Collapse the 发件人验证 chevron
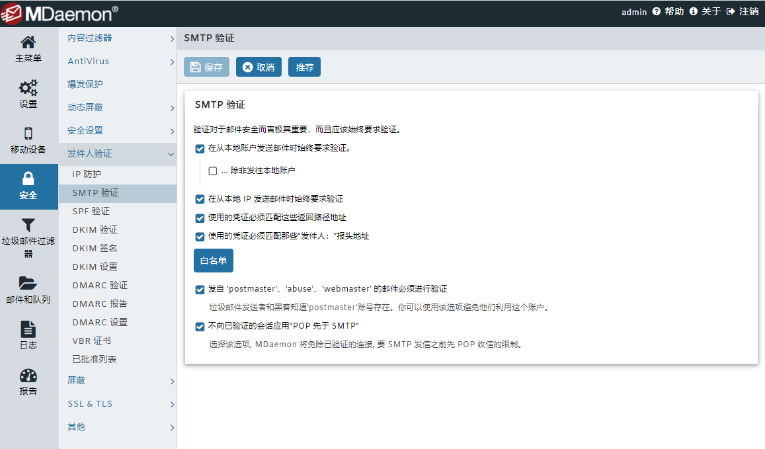 pos(171,154)
